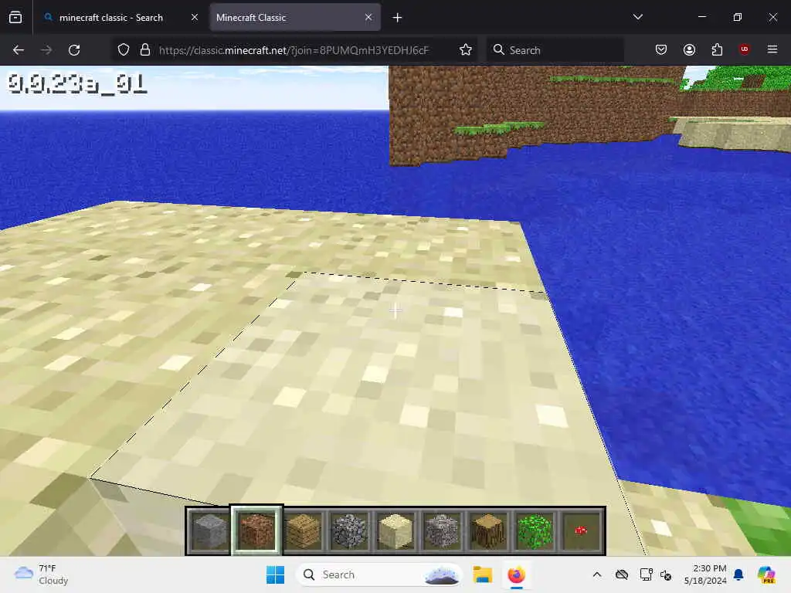Bookmark this page with star
This screenshot has height=593, width=791.
(x=466, y=50)
